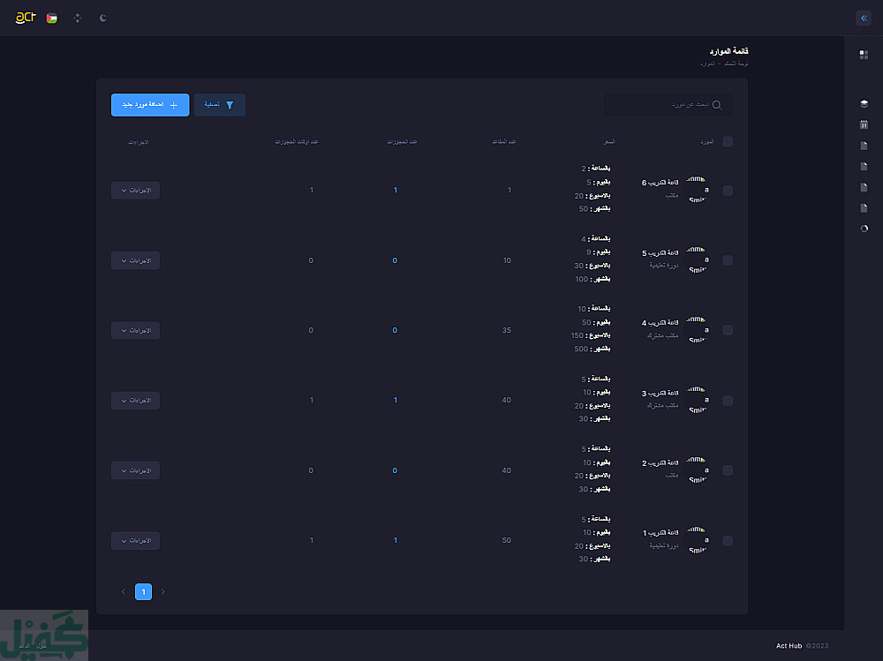Open الاجراءات dropdown for قاعة التدريب 5
This screenshot has width=883, height=661.
[136, 260]
